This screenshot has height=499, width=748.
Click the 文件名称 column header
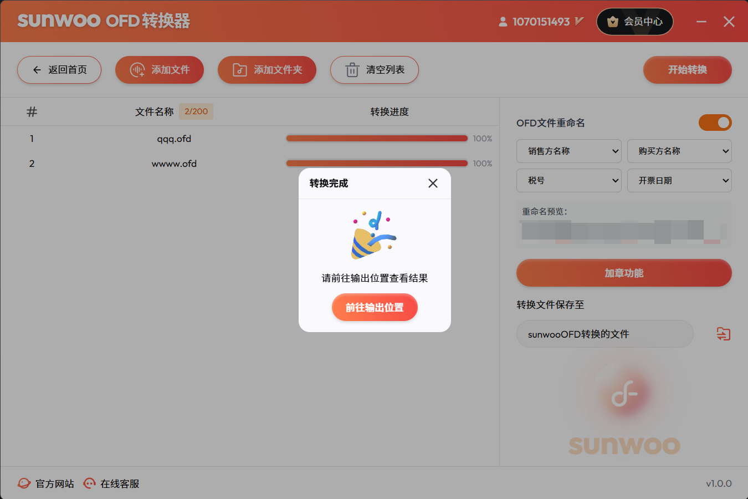click(x=155, y=112)
